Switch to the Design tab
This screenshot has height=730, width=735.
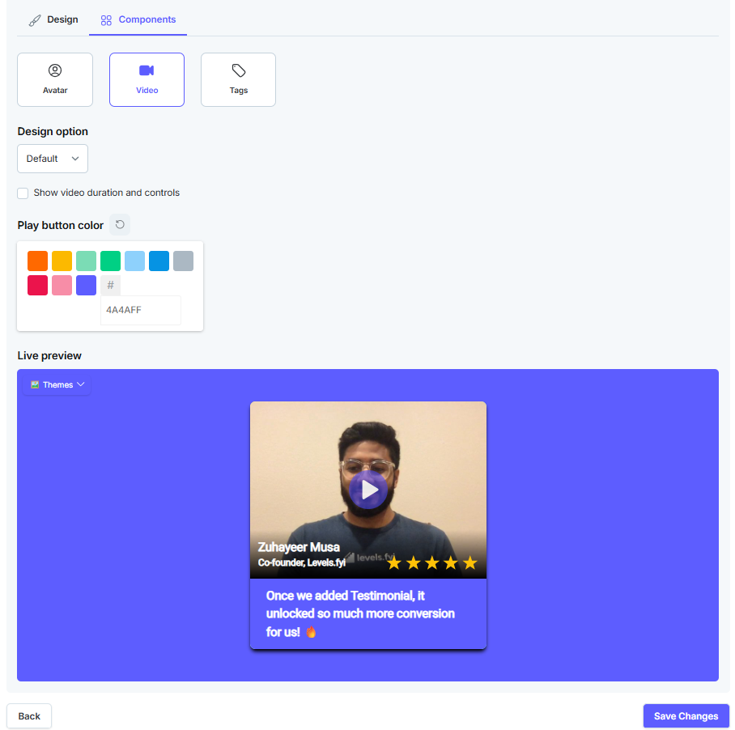[53, 19]
